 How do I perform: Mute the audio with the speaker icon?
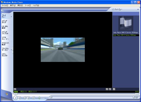[x=34, y=98]
